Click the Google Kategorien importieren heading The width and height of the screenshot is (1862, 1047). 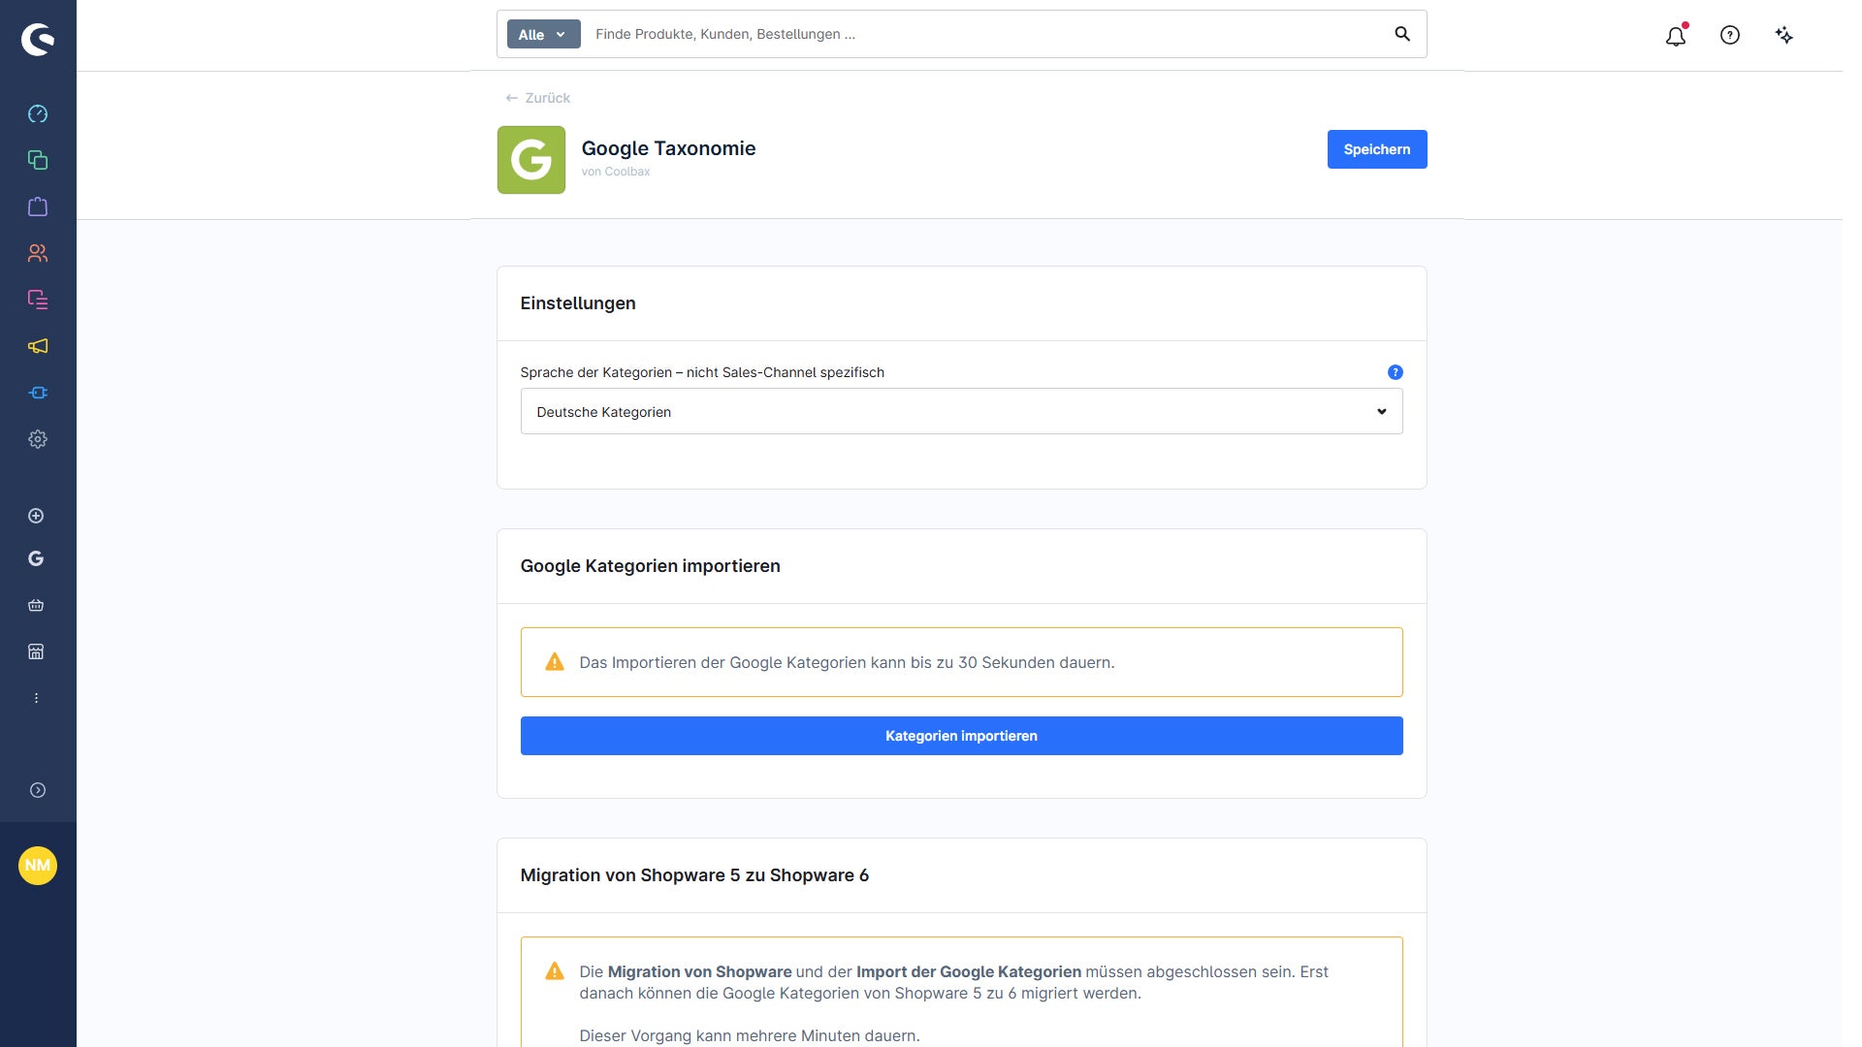pyautogui.click(x=650, y=566)
